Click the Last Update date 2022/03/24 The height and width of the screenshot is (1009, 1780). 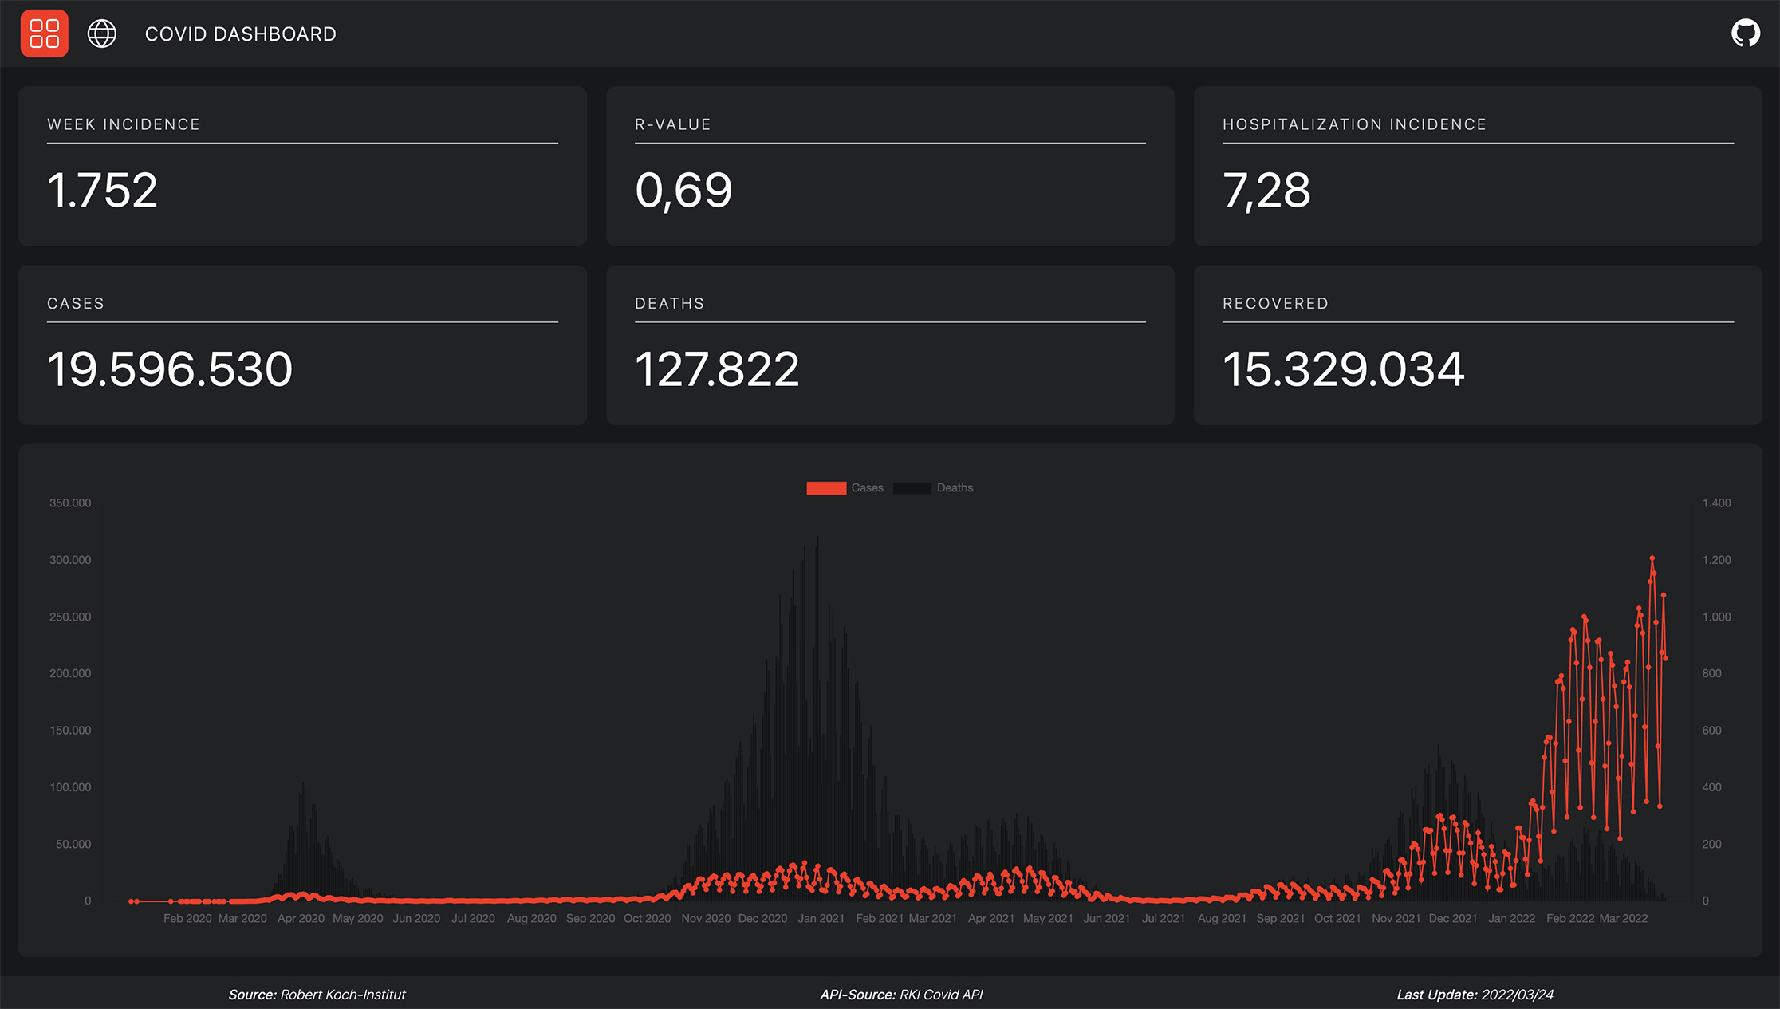(x=1517, y=995)
